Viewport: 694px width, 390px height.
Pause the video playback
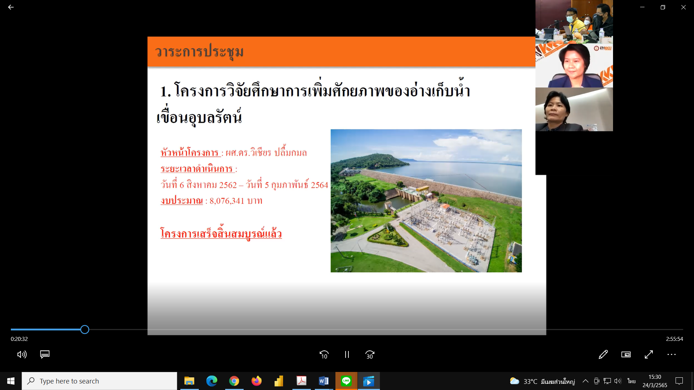point(347,355)
